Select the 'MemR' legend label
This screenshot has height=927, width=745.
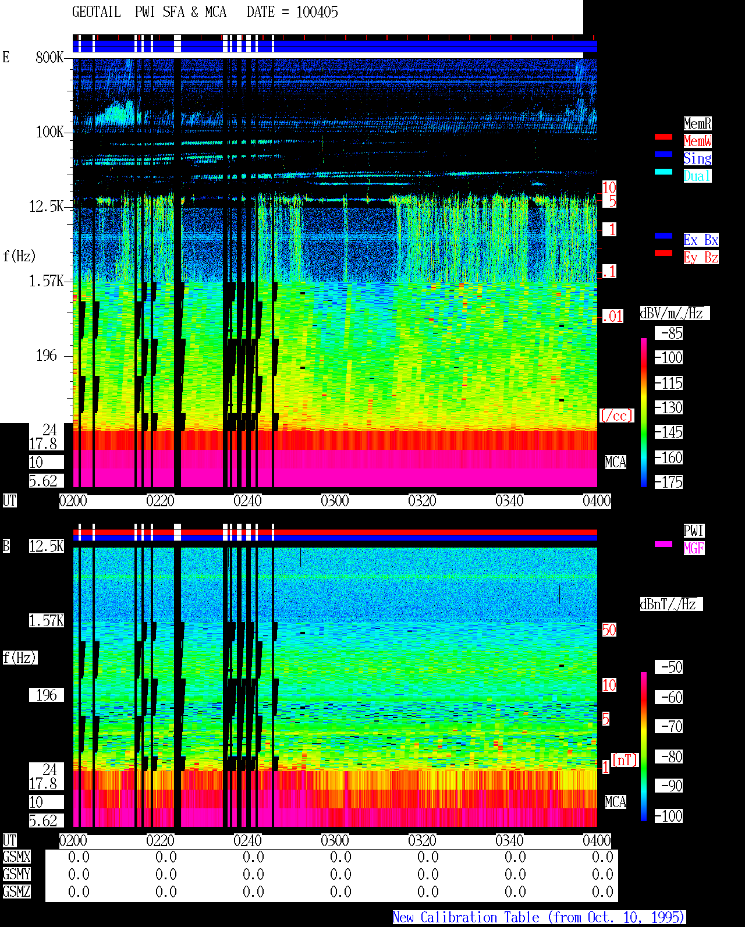697,123
